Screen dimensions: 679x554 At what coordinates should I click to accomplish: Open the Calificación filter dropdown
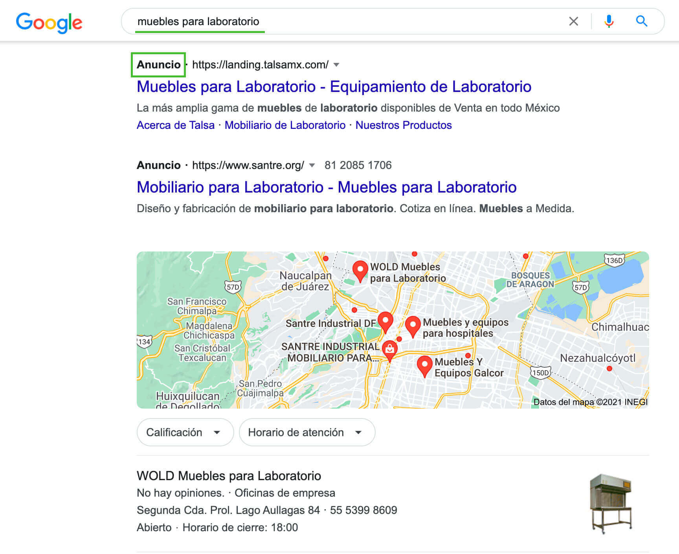pos(185,432)
